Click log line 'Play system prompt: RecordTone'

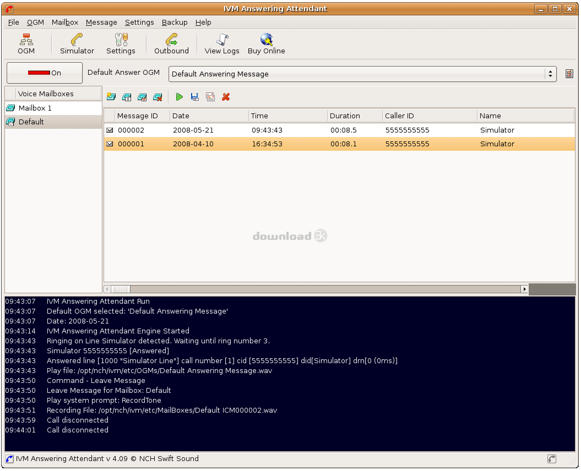[104, 400]
